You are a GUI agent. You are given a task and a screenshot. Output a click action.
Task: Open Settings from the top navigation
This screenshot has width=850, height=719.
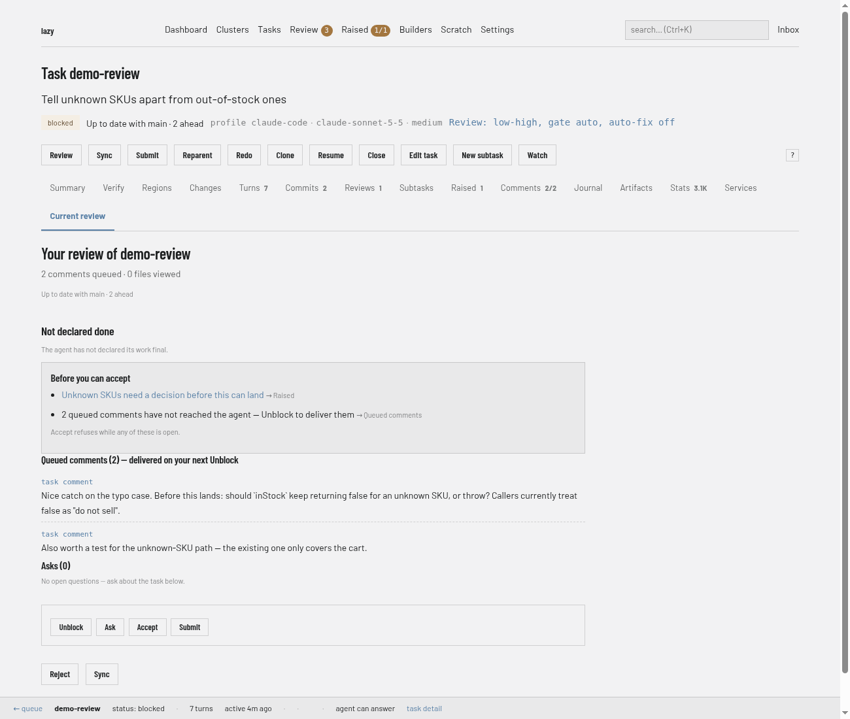pos(497,29)
